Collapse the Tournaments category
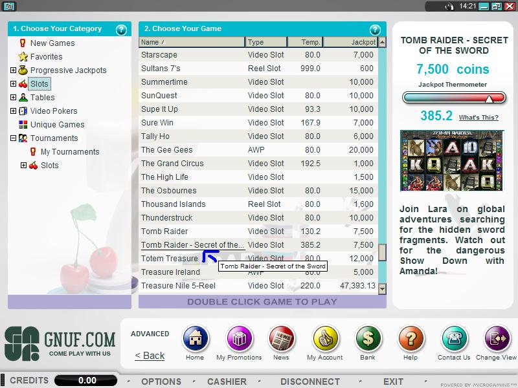Image resolution: width=518 pixels, height=388 pixels. click(13, 138)
